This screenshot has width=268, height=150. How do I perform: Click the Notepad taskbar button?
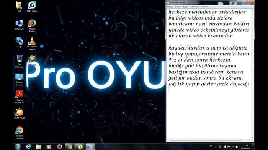[x=90, y=147]
